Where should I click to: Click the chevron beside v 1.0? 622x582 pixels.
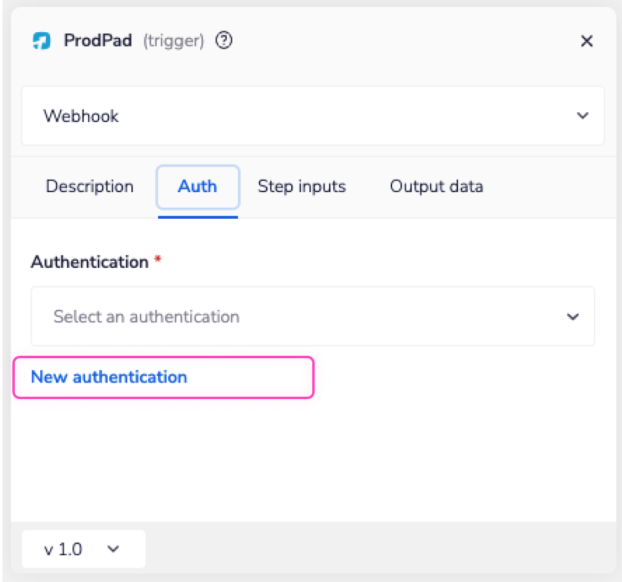point(112,549)
